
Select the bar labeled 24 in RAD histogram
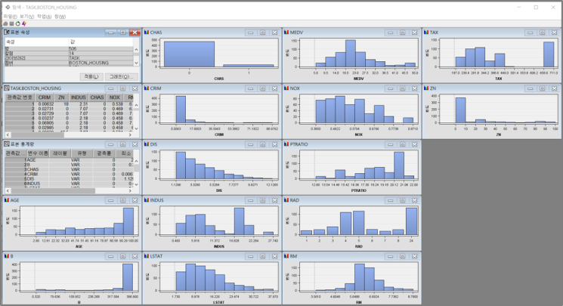[411, 221]
